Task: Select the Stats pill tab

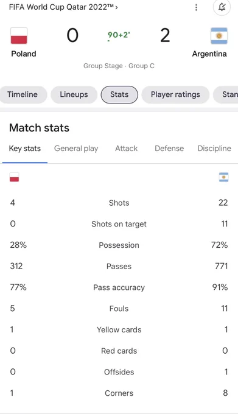Action: 119,94
